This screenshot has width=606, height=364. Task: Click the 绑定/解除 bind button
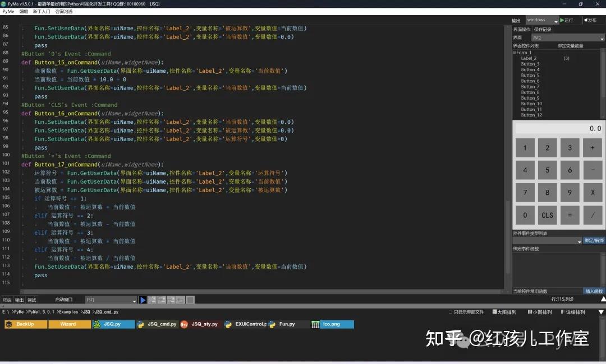tap(594, 240)
